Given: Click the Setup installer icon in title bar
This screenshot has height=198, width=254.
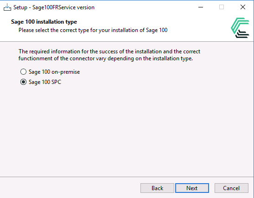Looking at the screenshot, I should [7, 7].
